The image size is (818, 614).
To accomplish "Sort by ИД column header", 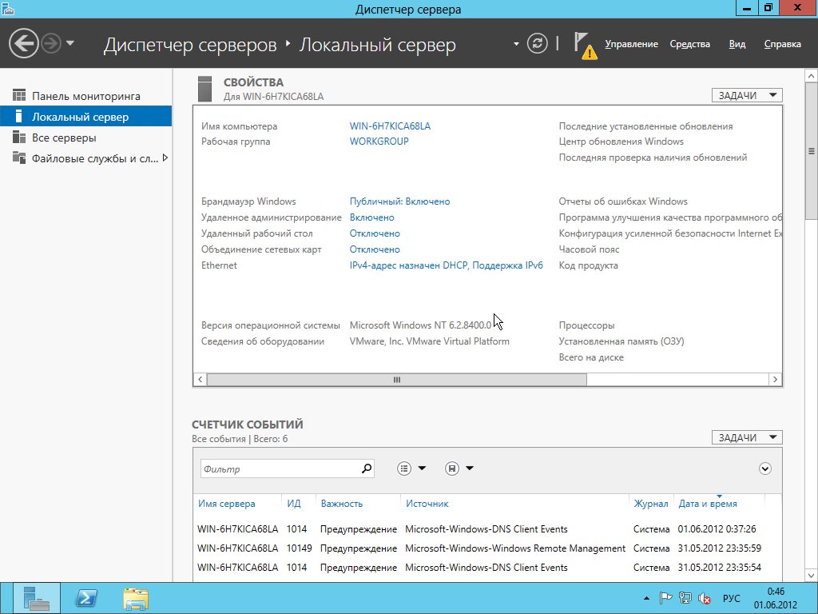I will point(294,504).
